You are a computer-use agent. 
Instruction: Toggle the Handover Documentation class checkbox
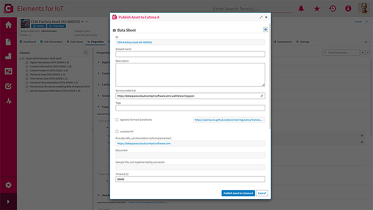point(27,83)
